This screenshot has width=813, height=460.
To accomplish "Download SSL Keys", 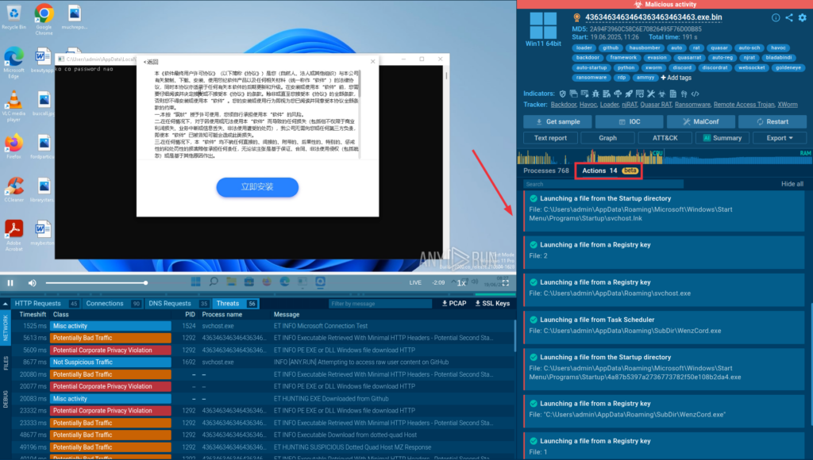I will pos(492,304).
